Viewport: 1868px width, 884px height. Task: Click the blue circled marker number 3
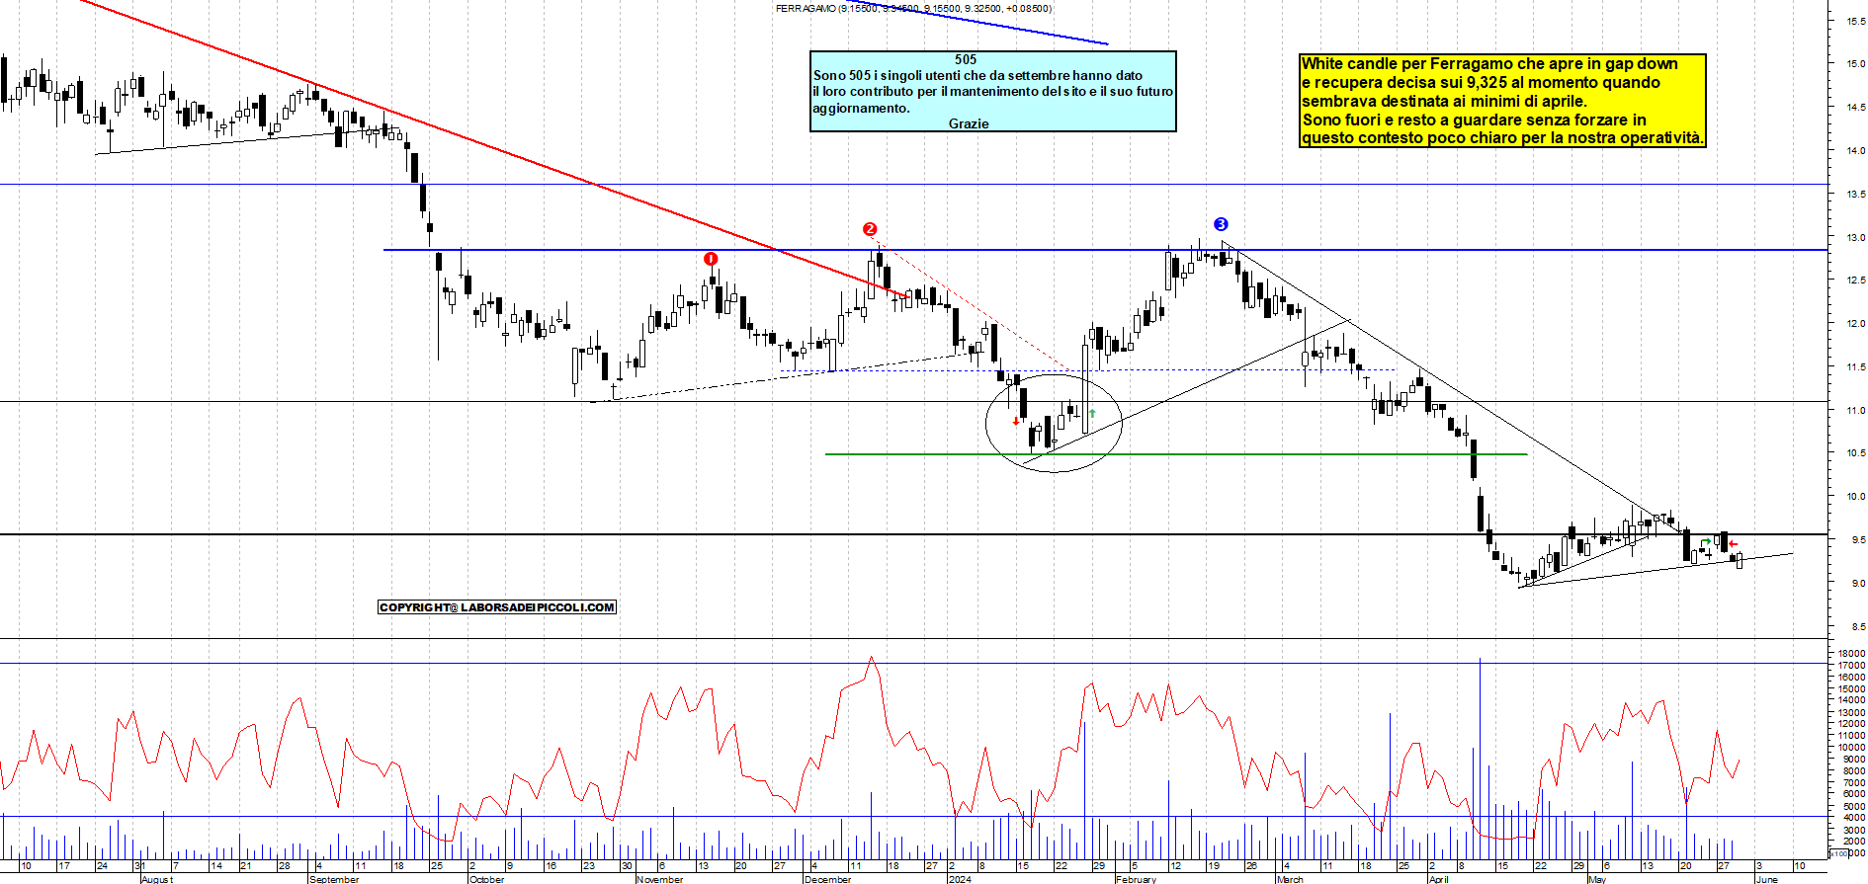1222,224
